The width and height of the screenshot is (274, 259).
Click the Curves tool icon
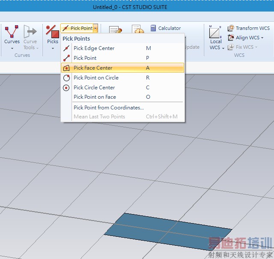(12, 31)
